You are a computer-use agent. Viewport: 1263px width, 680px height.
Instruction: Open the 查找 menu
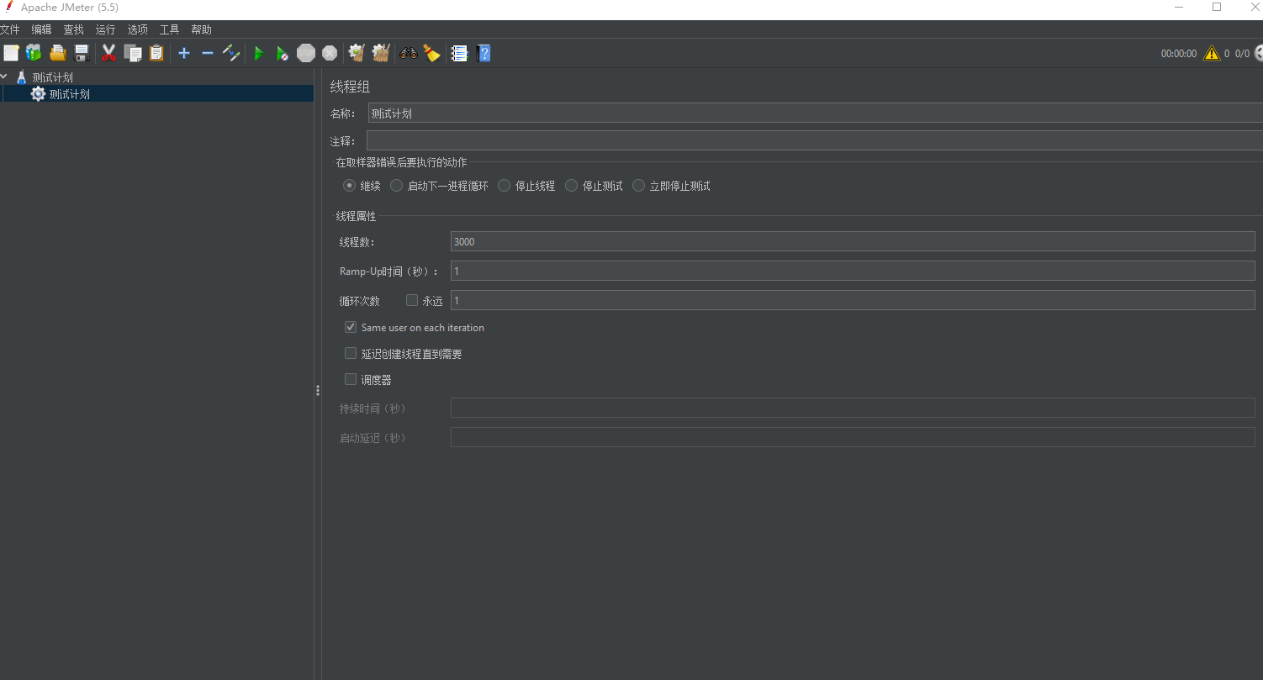73,29
